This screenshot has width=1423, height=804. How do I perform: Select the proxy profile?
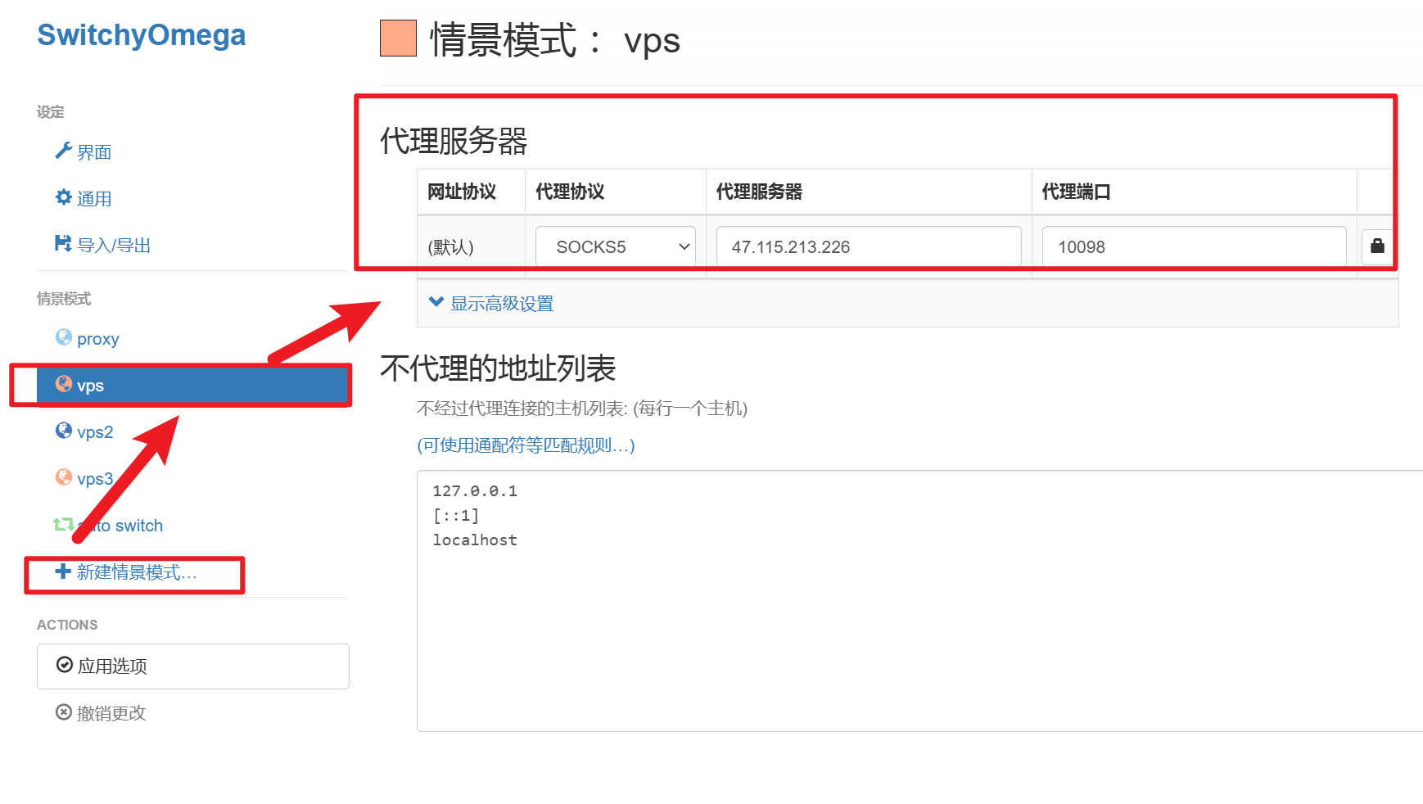pos(98,339)
